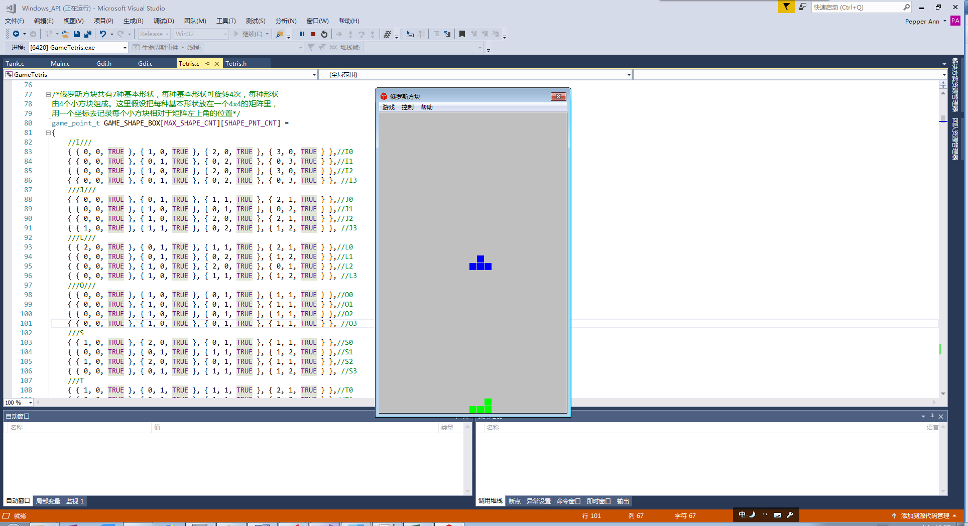Image resolution: width=968 pixels, height=526 pixels.
Task: Pause debugging with Break All icon
Action: point(302,34)
